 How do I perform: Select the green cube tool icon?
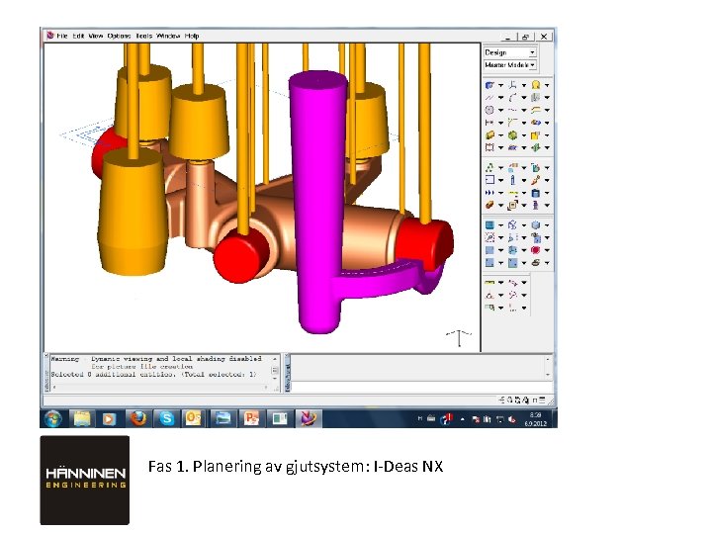click(512, 135)
